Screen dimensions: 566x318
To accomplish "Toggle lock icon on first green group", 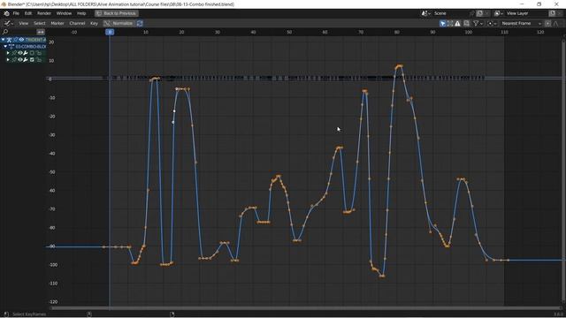I will (39, 53).
